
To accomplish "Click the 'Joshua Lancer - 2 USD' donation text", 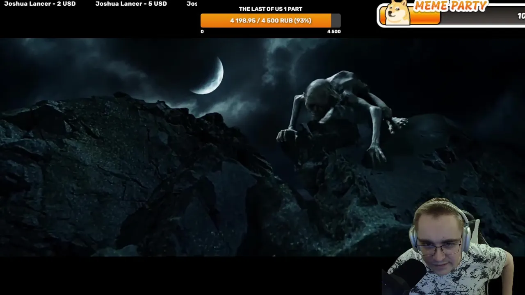I will coord(40,4).
